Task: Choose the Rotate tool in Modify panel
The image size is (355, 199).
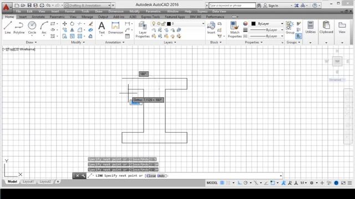Action: pos(72,23)
